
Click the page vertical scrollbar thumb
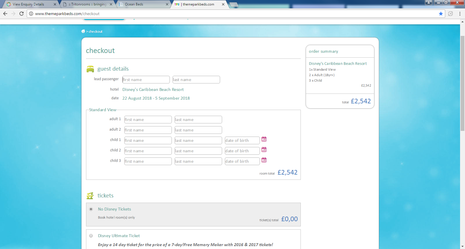pos(462,83)
